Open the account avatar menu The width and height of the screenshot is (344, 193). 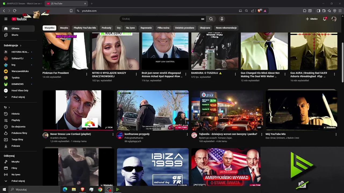(334, 19)
